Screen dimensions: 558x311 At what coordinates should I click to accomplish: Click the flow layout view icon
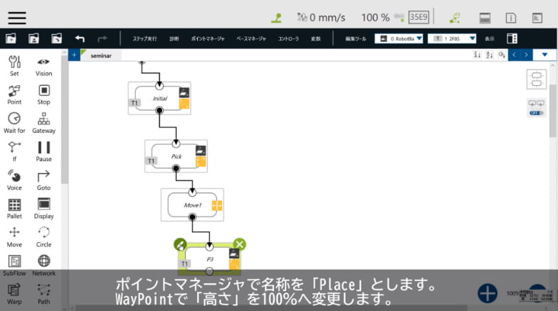(537, 80)
